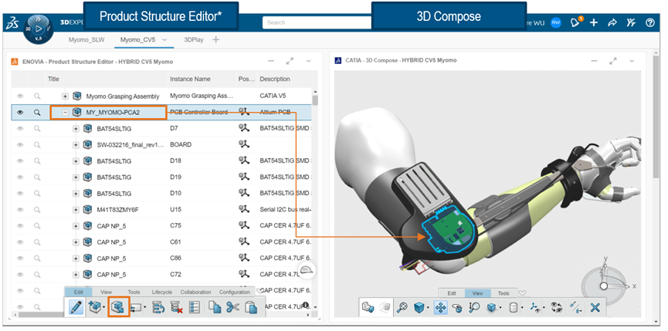The height and width of the screenshot is (331, 668).
Task: Open the view style cube dropdown arrow in 3D Compose
Action: 426,307
